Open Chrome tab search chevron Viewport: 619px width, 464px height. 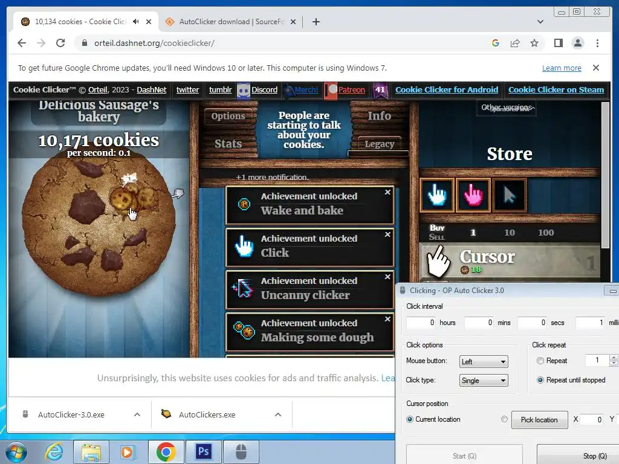point(540,22)
